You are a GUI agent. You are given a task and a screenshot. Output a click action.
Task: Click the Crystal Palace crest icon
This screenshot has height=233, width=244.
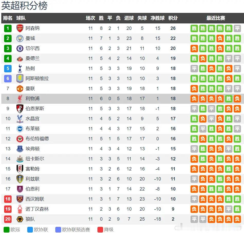(x=20, y=119)
